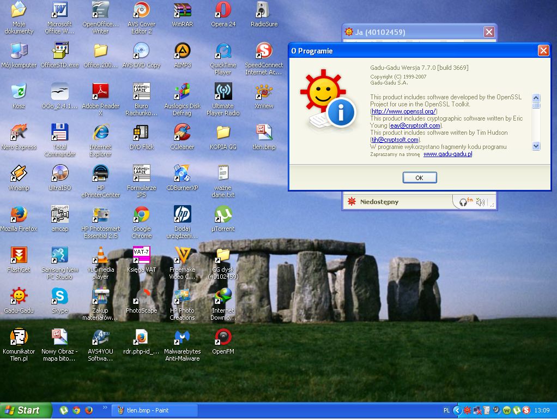Click the eay@cryptsoft.com email link
Image resolution: width=557 pixels, height=419 pixels.
point(415,125)
